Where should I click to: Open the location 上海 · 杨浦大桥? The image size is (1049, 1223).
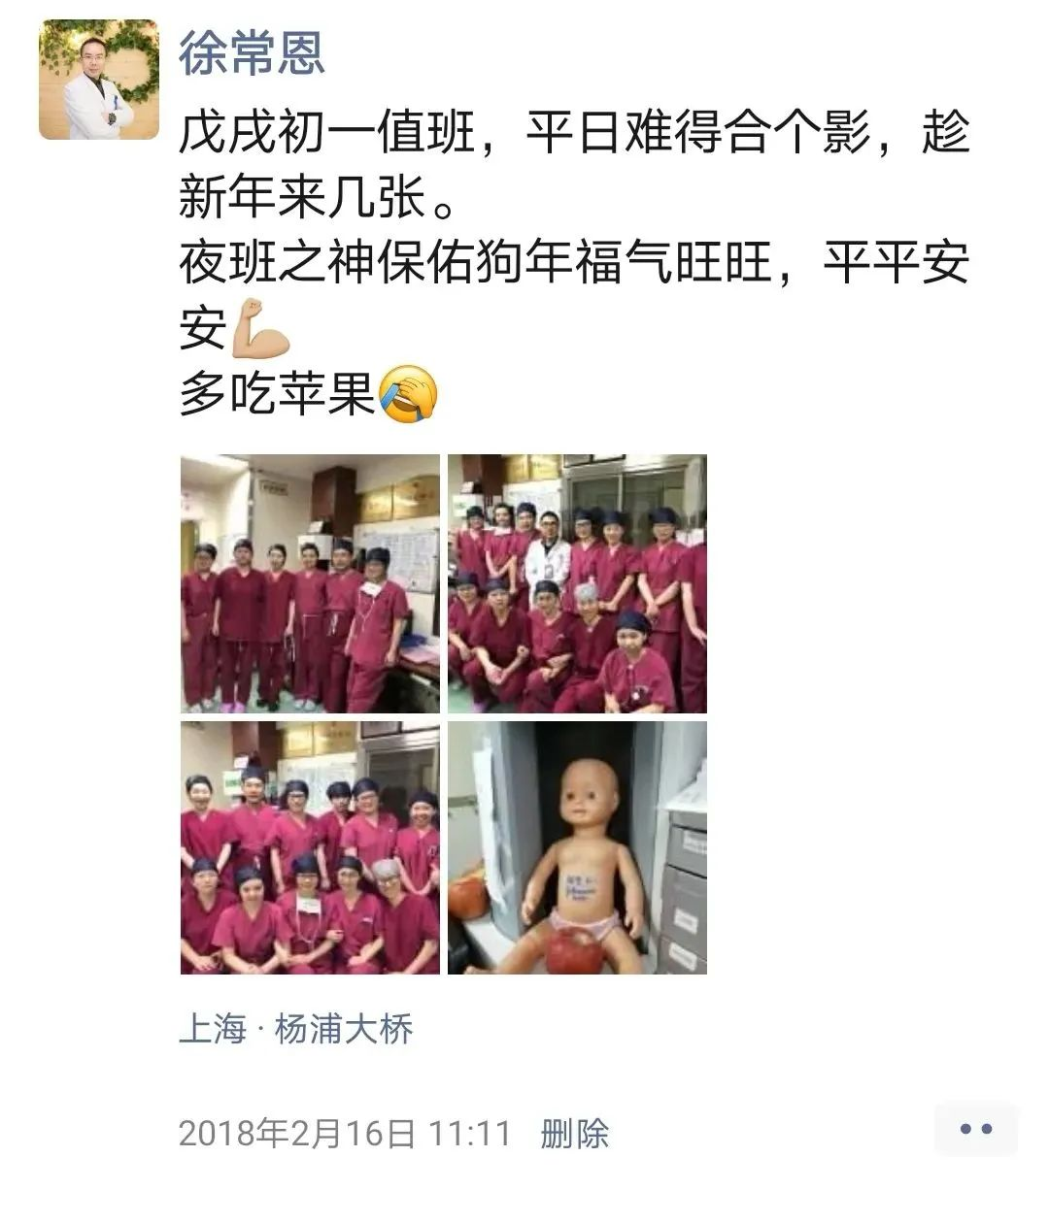click(296, 1029)
